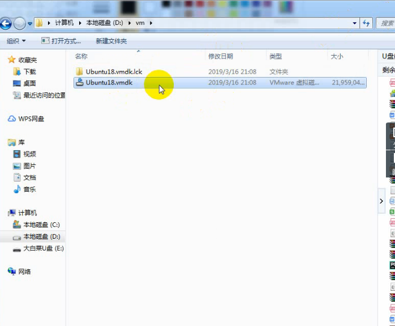The height and width of the screenshot is (326, 395).
Task: Open the 图片 library
Action: point(29,166)
